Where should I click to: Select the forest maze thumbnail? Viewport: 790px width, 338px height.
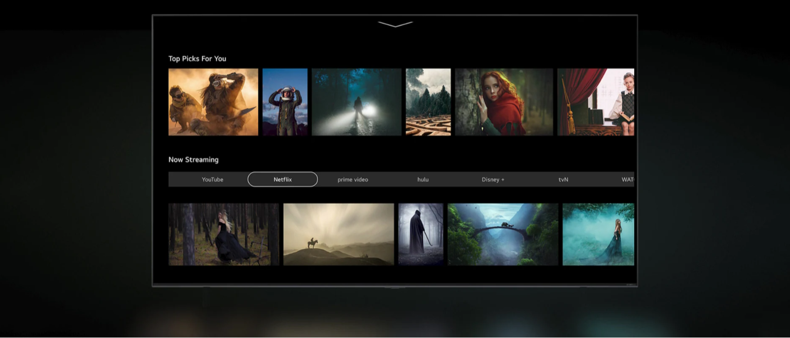coord(428,102)
